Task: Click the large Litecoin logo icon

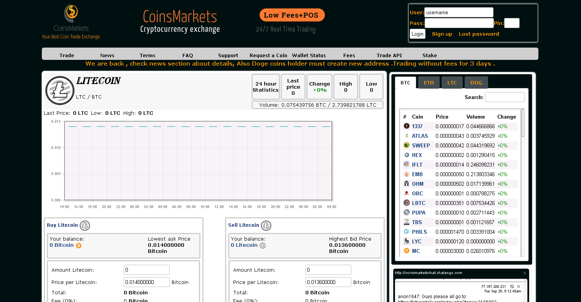Action: (60, 91)
